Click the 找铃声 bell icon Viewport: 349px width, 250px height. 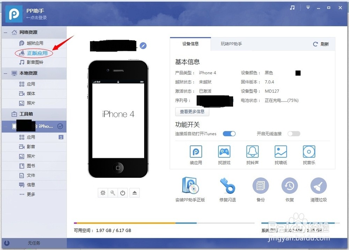click(252, 152)
